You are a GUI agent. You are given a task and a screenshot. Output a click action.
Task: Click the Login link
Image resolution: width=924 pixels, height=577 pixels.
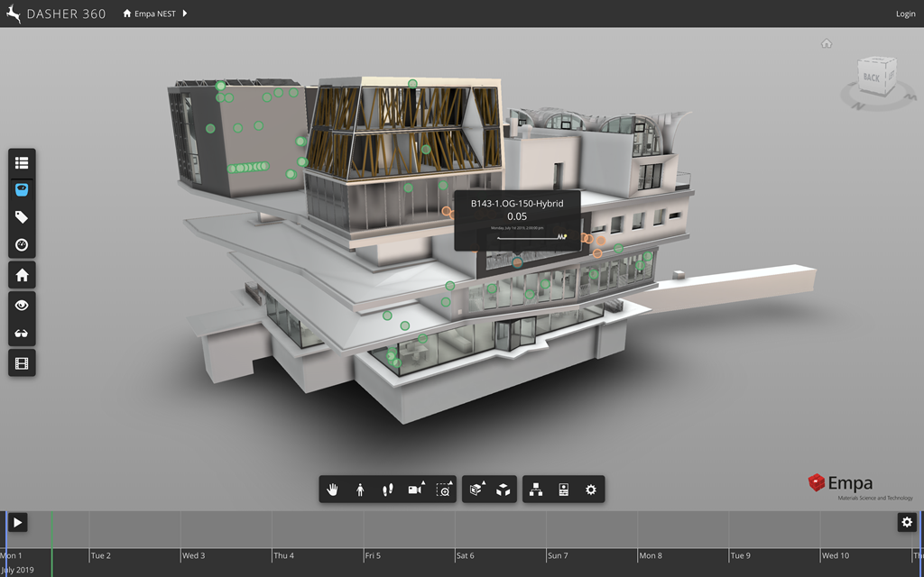click(905, 14)
